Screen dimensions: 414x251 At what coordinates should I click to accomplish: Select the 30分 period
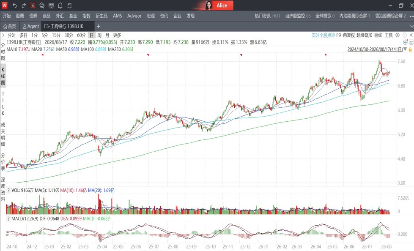click(69, 35)
